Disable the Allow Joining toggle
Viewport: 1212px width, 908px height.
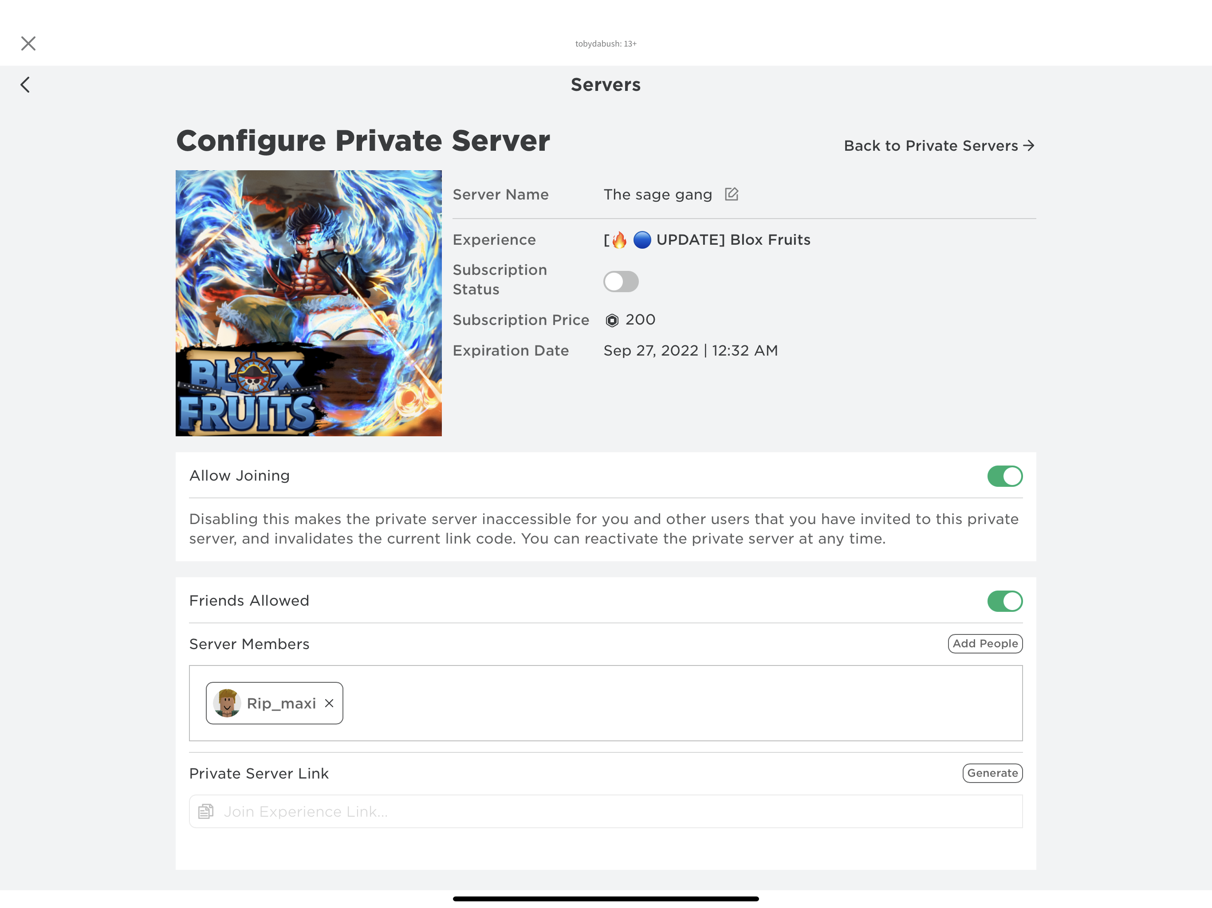point(1005,475)
